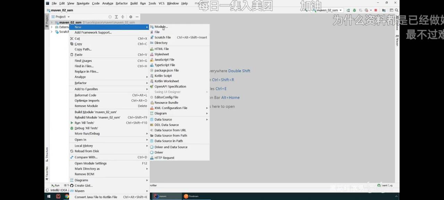Click Search Everywhere magnifier icon
444x200 pixels.
click(x=396, y=10)
